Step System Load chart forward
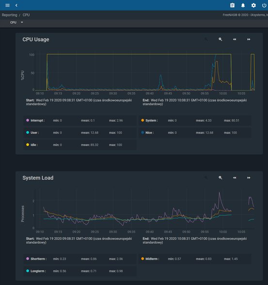Viewport: 268px width, 285px height. 249,178
